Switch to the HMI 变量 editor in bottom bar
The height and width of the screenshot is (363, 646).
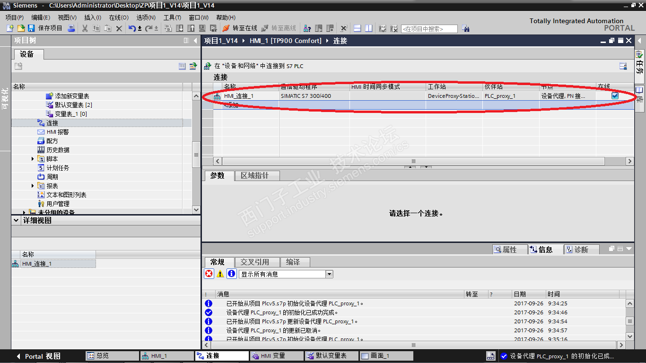[x=276, y=356]
